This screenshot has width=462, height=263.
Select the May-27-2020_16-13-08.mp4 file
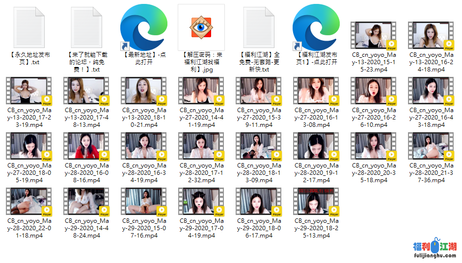click(317, 91)
